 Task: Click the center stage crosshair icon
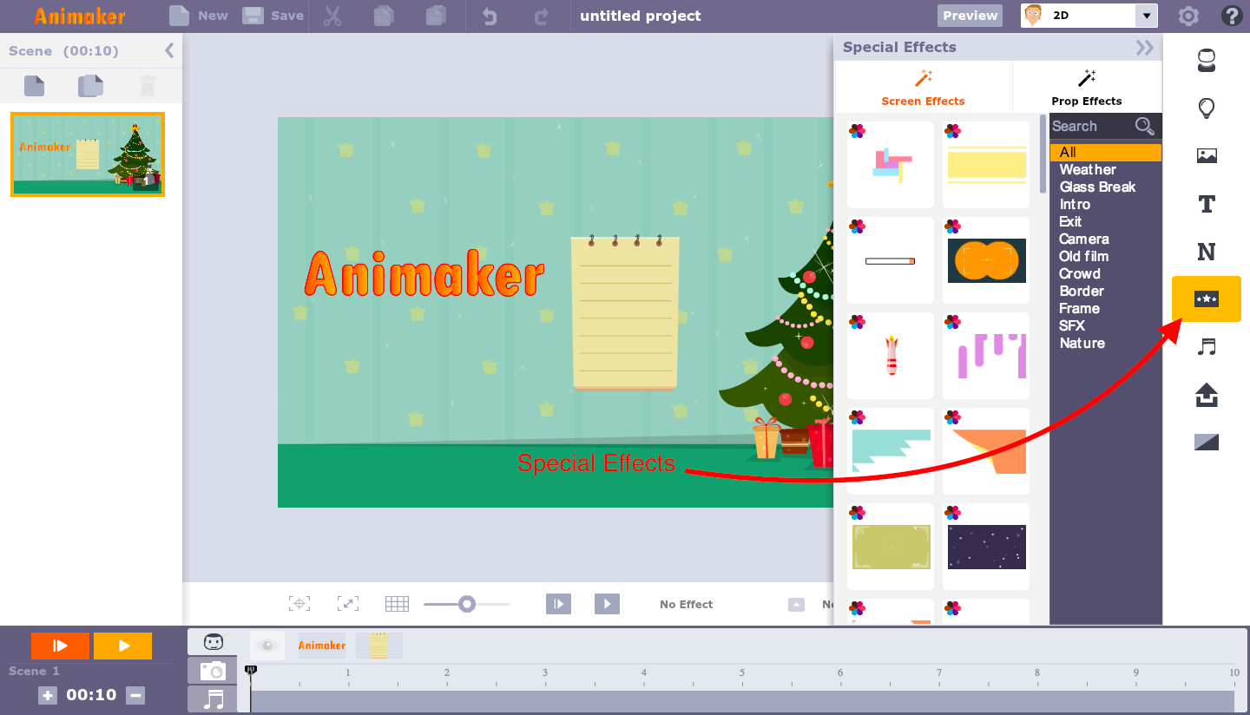point(299,604)
